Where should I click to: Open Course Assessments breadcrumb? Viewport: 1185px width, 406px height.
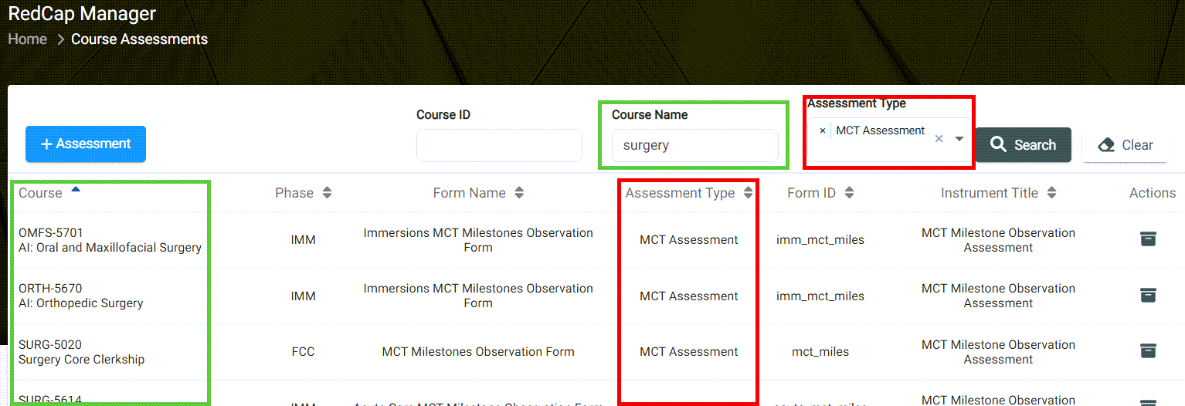(x=139, y=39)
